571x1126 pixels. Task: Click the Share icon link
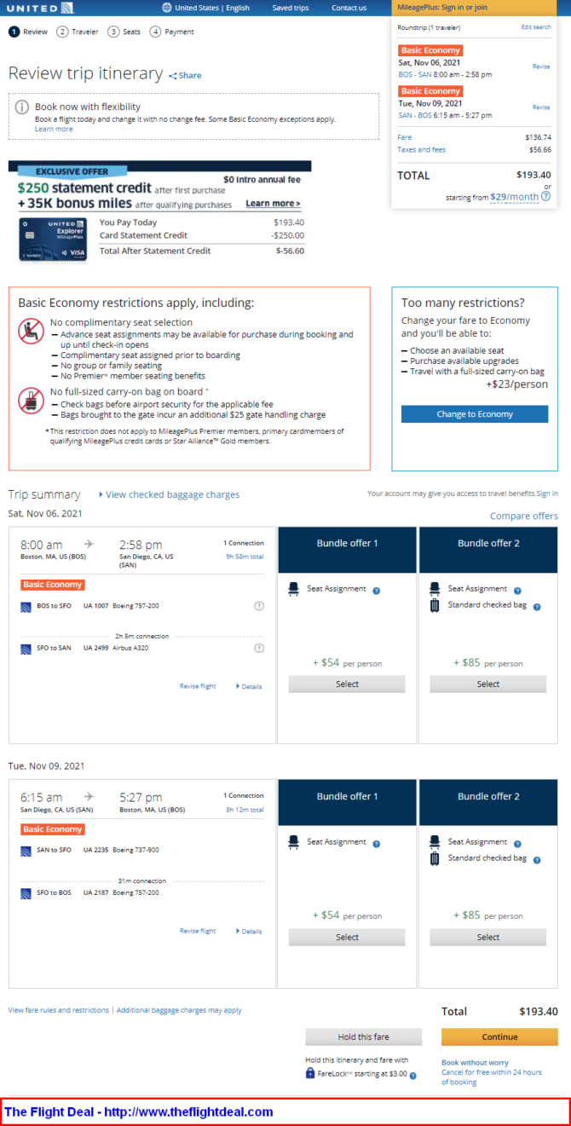click(x=185, y=76)
